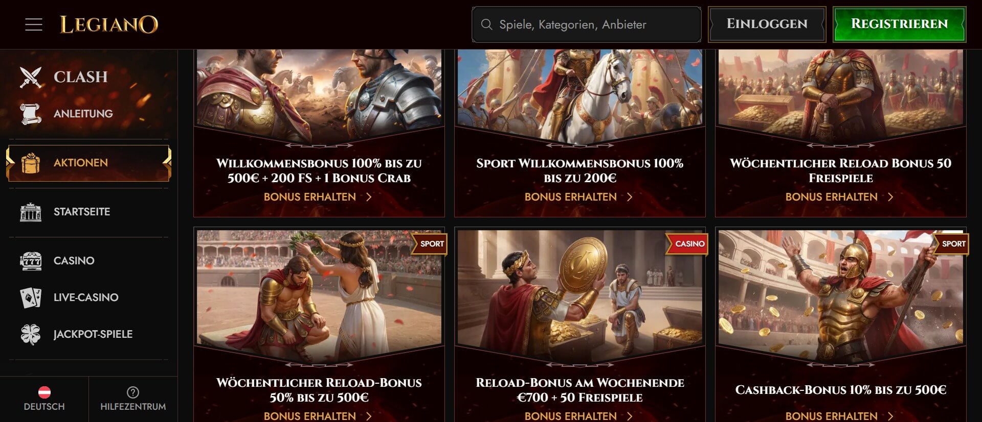Screen dimensions: 982x422
Task: Select the Aktionen gift box icon
Action: pyautogui.click(x=31, y=163)
